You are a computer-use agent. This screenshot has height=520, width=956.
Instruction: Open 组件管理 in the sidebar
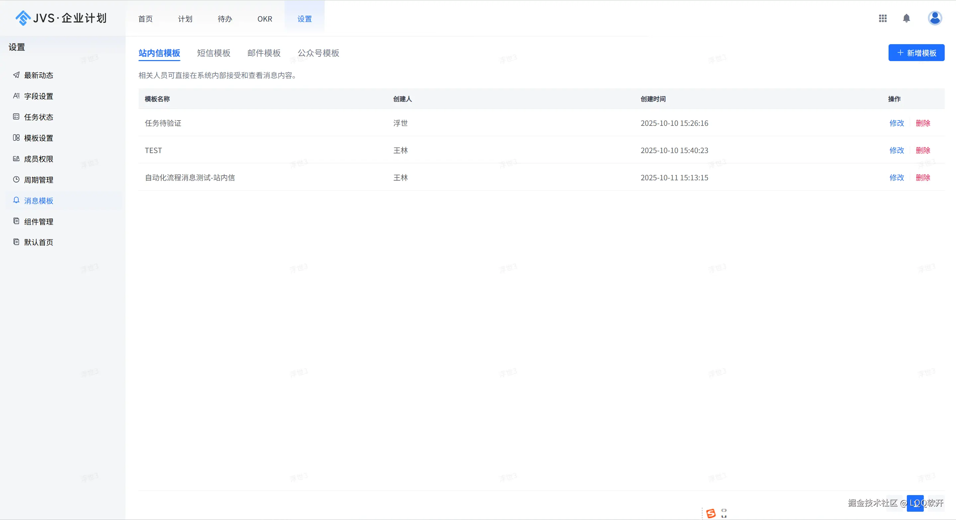(38, 221)
